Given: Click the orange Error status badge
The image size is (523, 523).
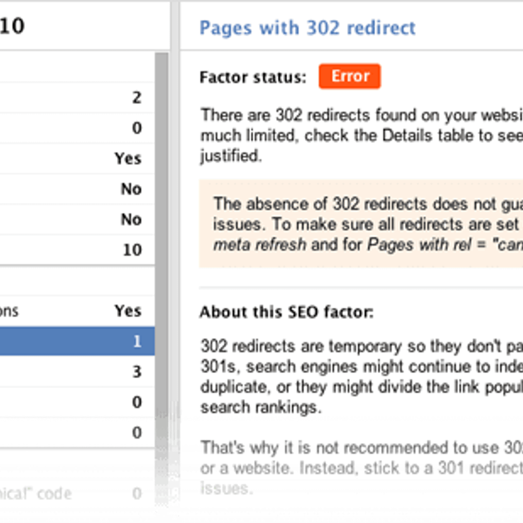Looking at the screenshot, I should [350, 76].
